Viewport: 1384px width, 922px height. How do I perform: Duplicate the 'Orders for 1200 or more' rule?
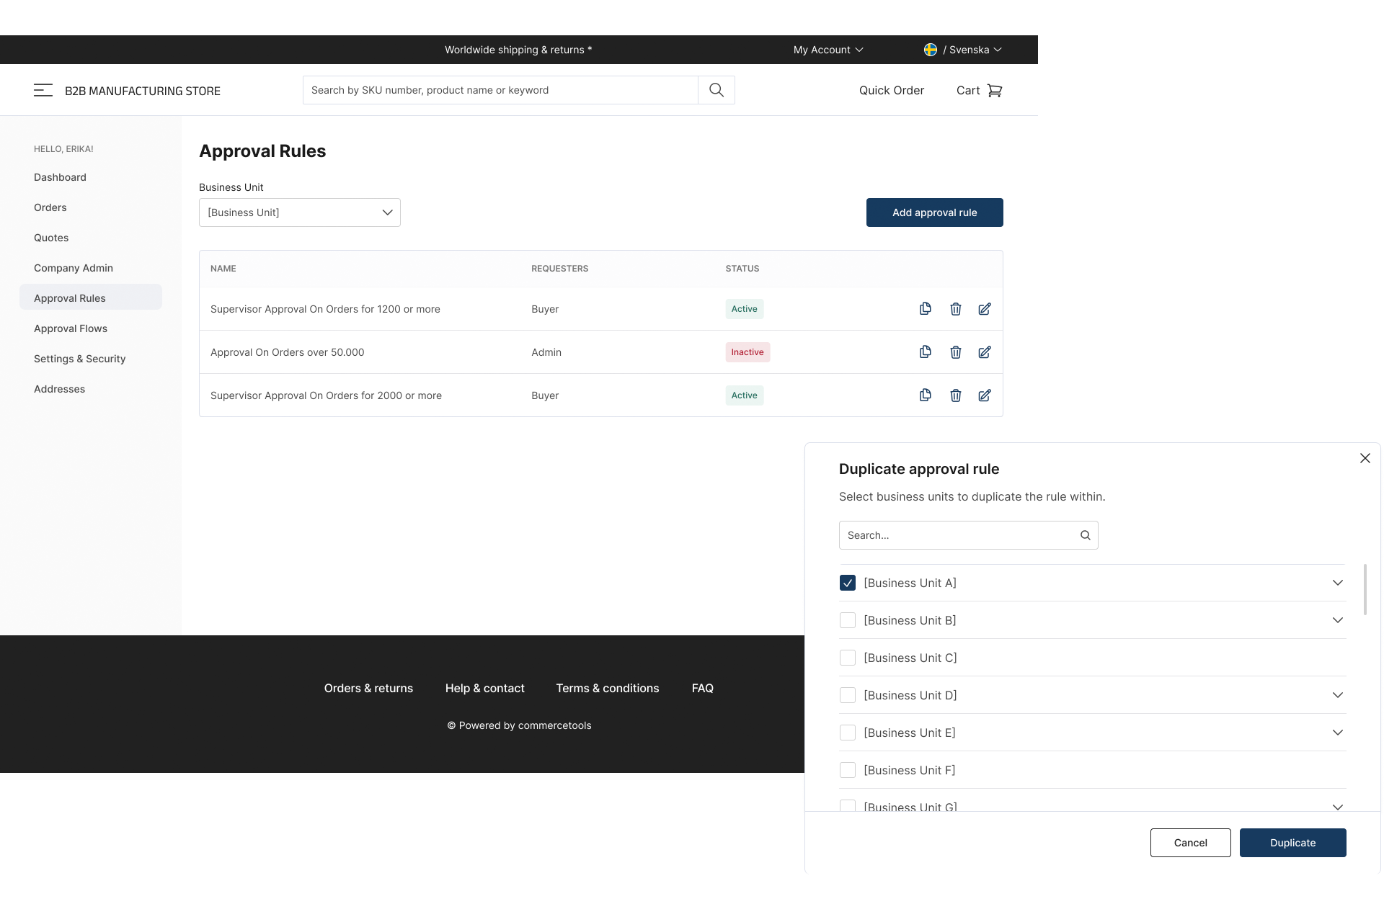pyautogui.click(x=926, y=309)
